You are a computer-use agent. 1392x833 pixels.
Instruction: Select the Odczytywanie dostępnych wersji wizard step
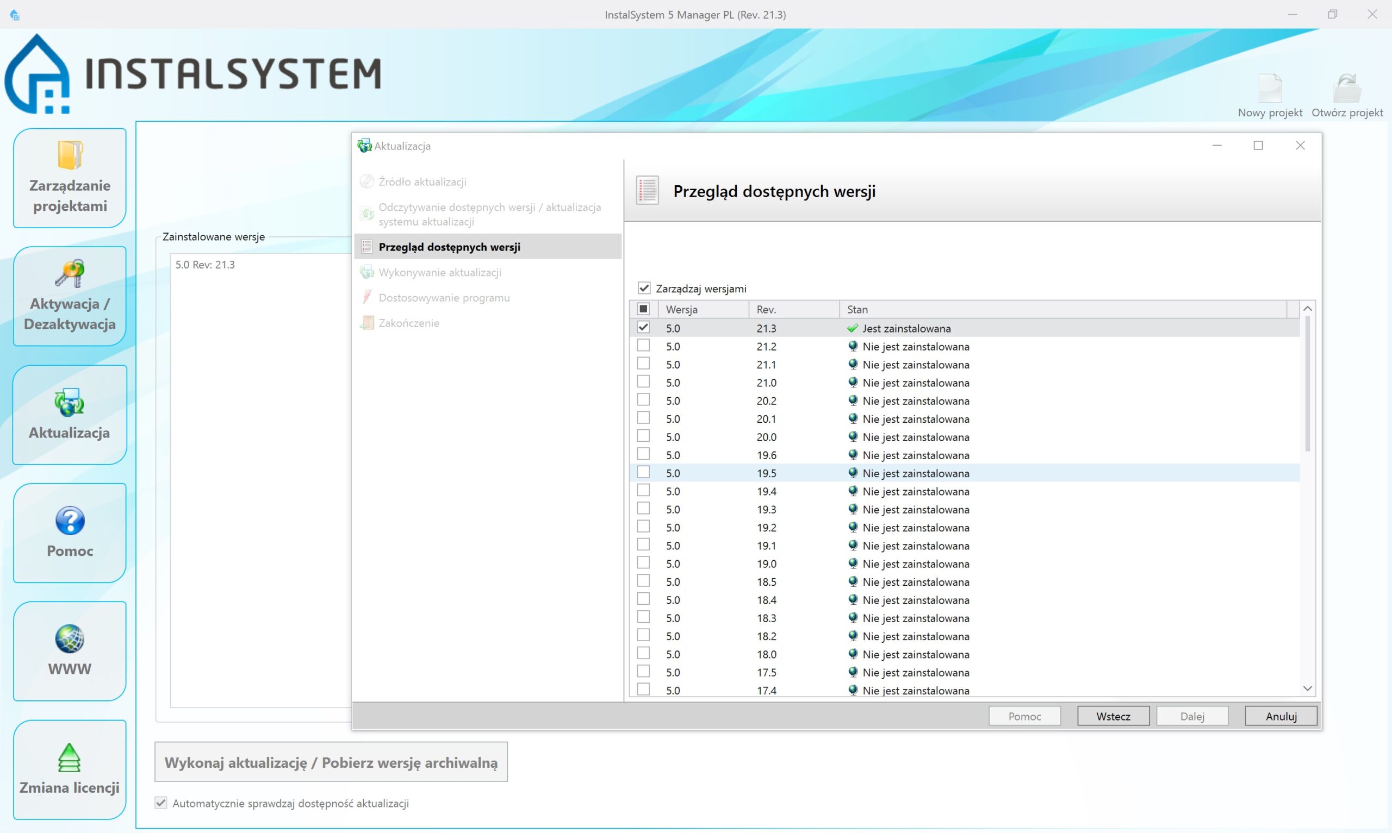click(488, 215)
